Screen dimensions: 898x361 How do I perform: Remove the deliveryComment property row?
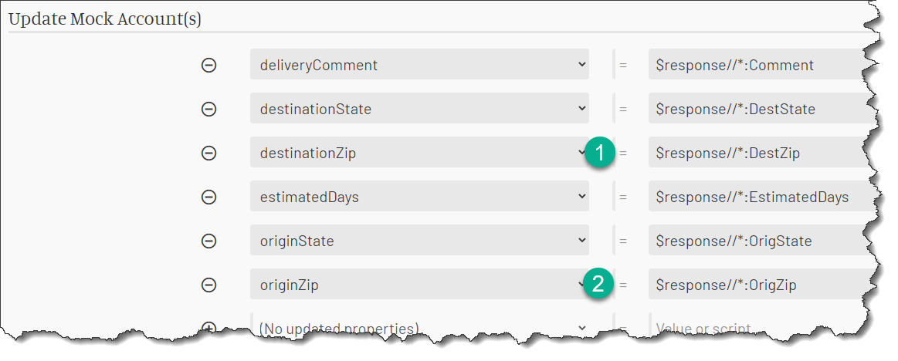[209, 66]
